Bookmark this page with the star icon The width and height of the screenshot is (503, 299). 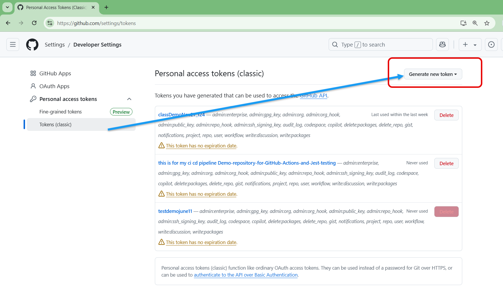click(x=487, y=23)
